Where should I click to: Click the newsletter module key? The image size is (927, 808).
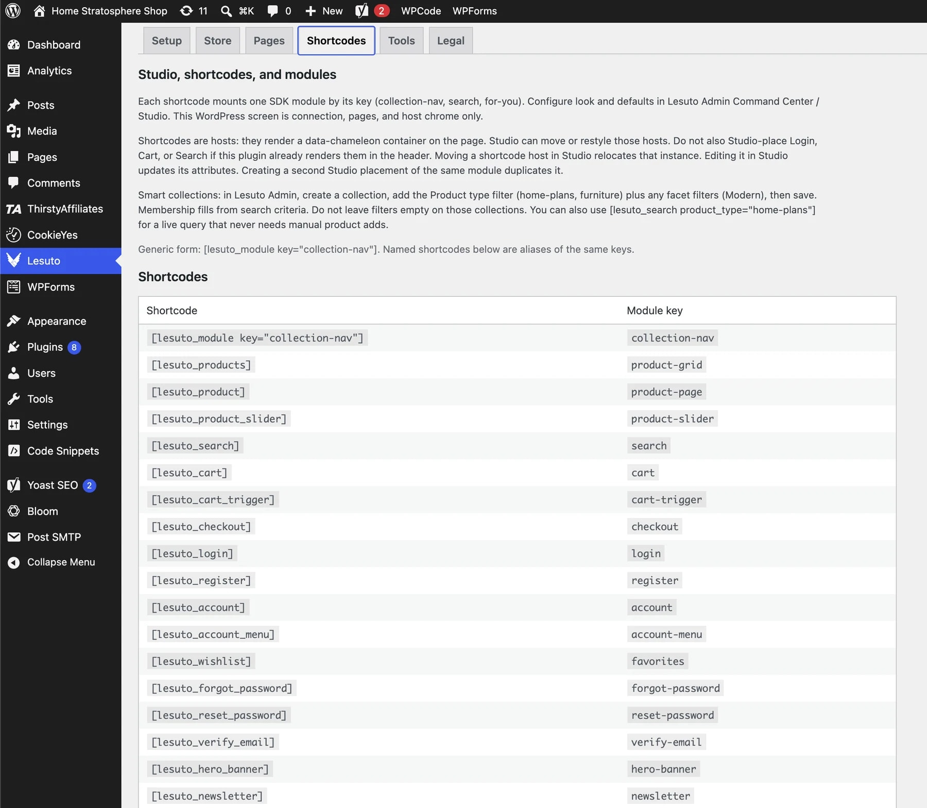(x=661, y=796)
